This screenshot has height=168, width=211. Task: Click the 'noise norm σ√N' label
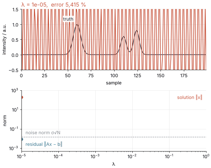pyautogui.click(x=43, y=133)
